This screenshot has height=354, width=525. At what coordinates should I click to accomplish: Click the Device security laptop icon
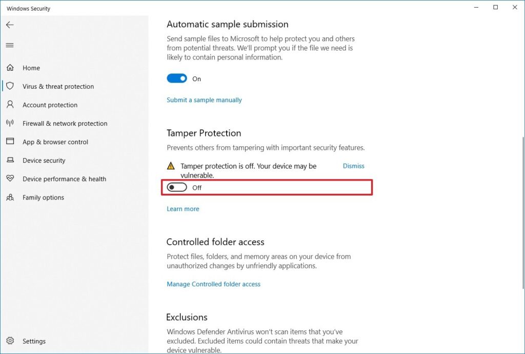(10, 160)
